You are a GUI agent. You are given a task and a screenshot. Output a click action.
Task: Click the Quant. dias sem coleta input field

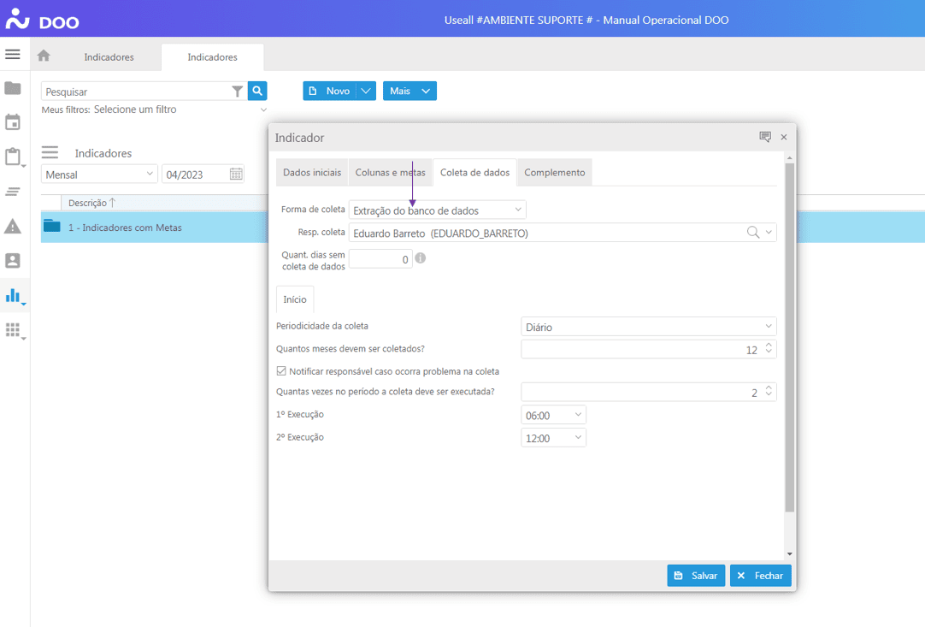(380, 259)
